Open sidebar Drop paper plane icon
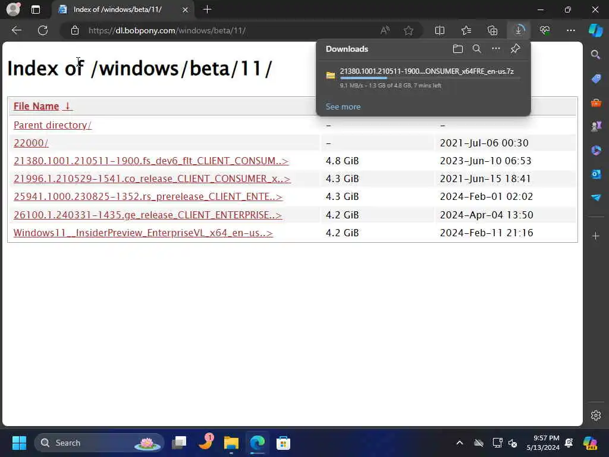609x457 pixels. click(x=596, y=198)
